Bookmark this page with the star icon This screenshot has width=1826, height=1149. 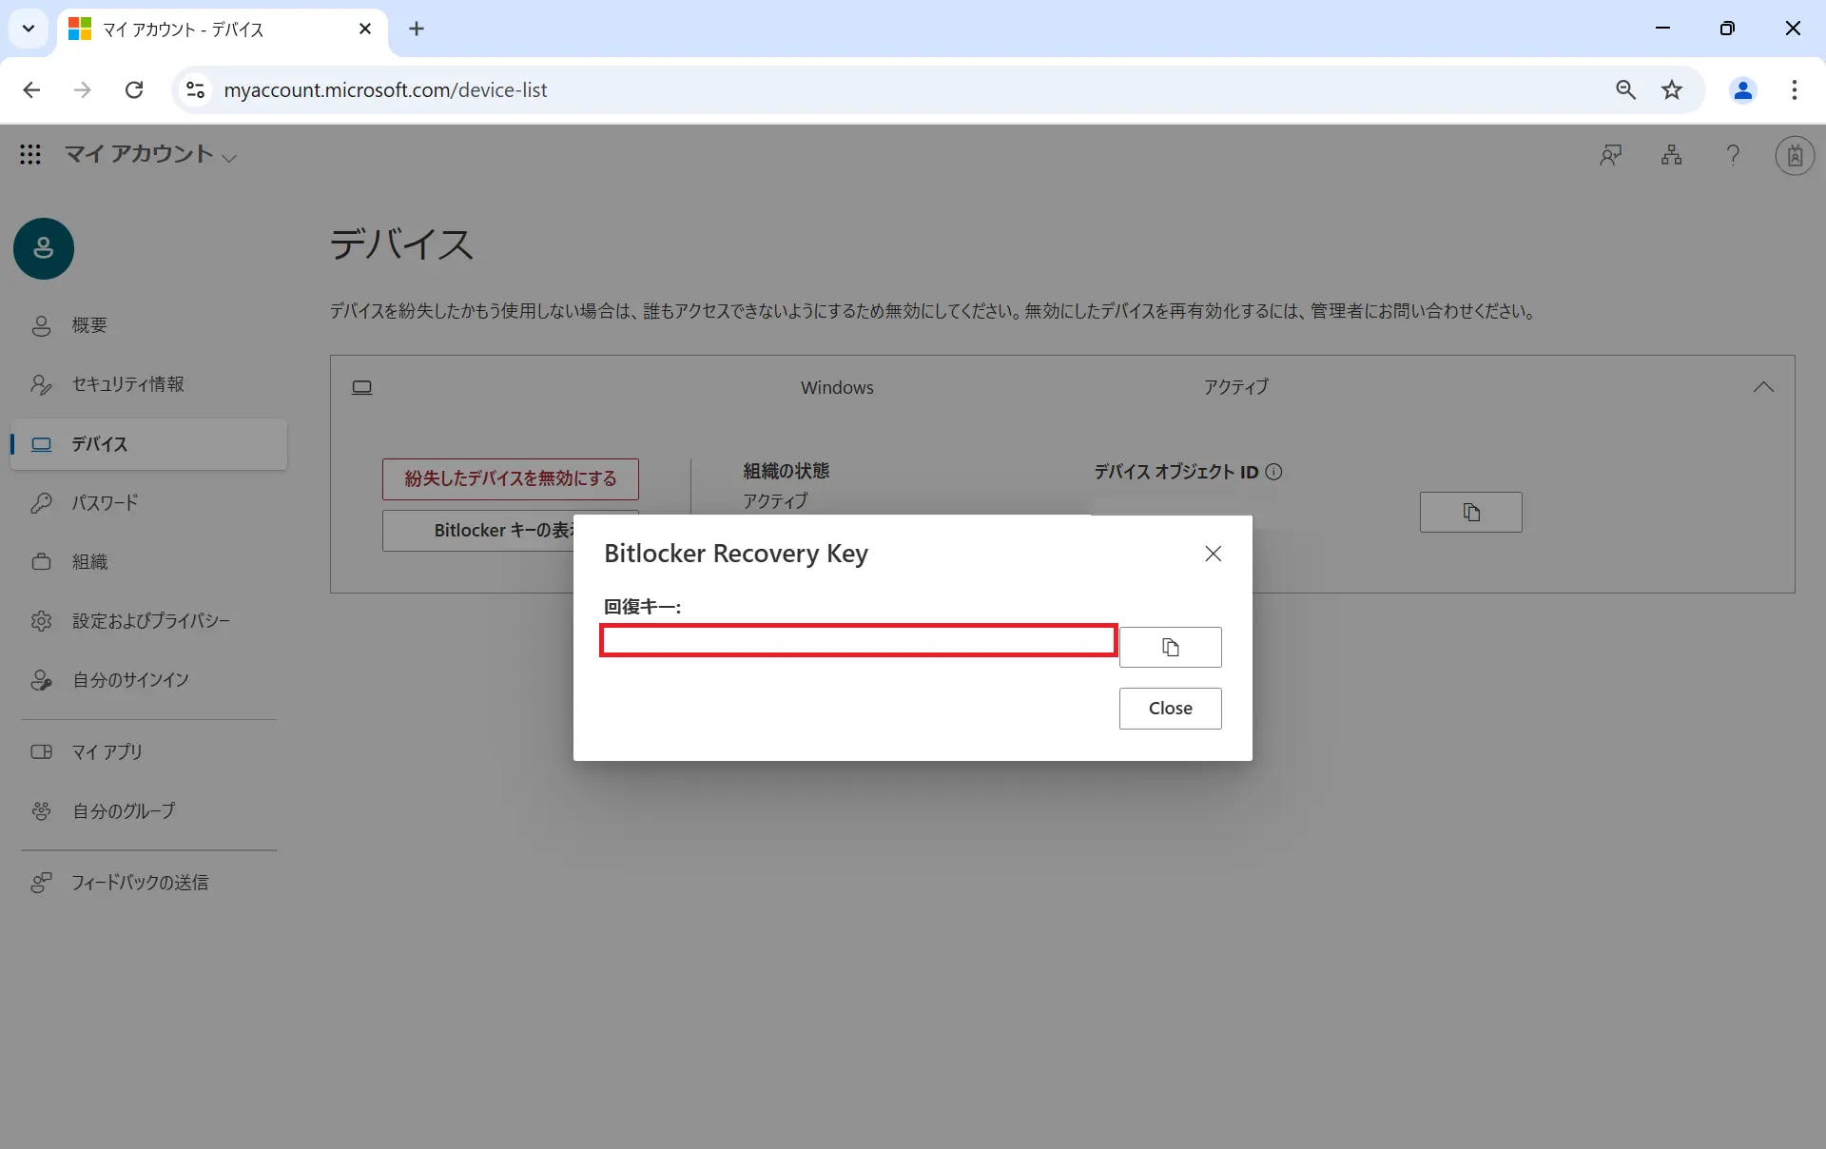[1671, 90]
